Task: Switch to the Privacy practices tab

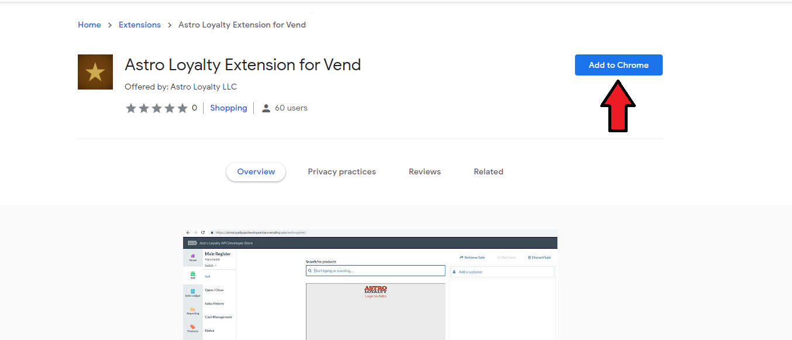Action: 342,172
